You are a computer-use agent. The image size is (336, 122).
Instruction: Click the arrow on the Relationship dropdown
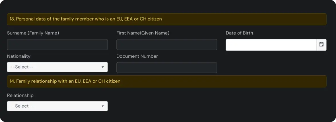coord(103,106)
